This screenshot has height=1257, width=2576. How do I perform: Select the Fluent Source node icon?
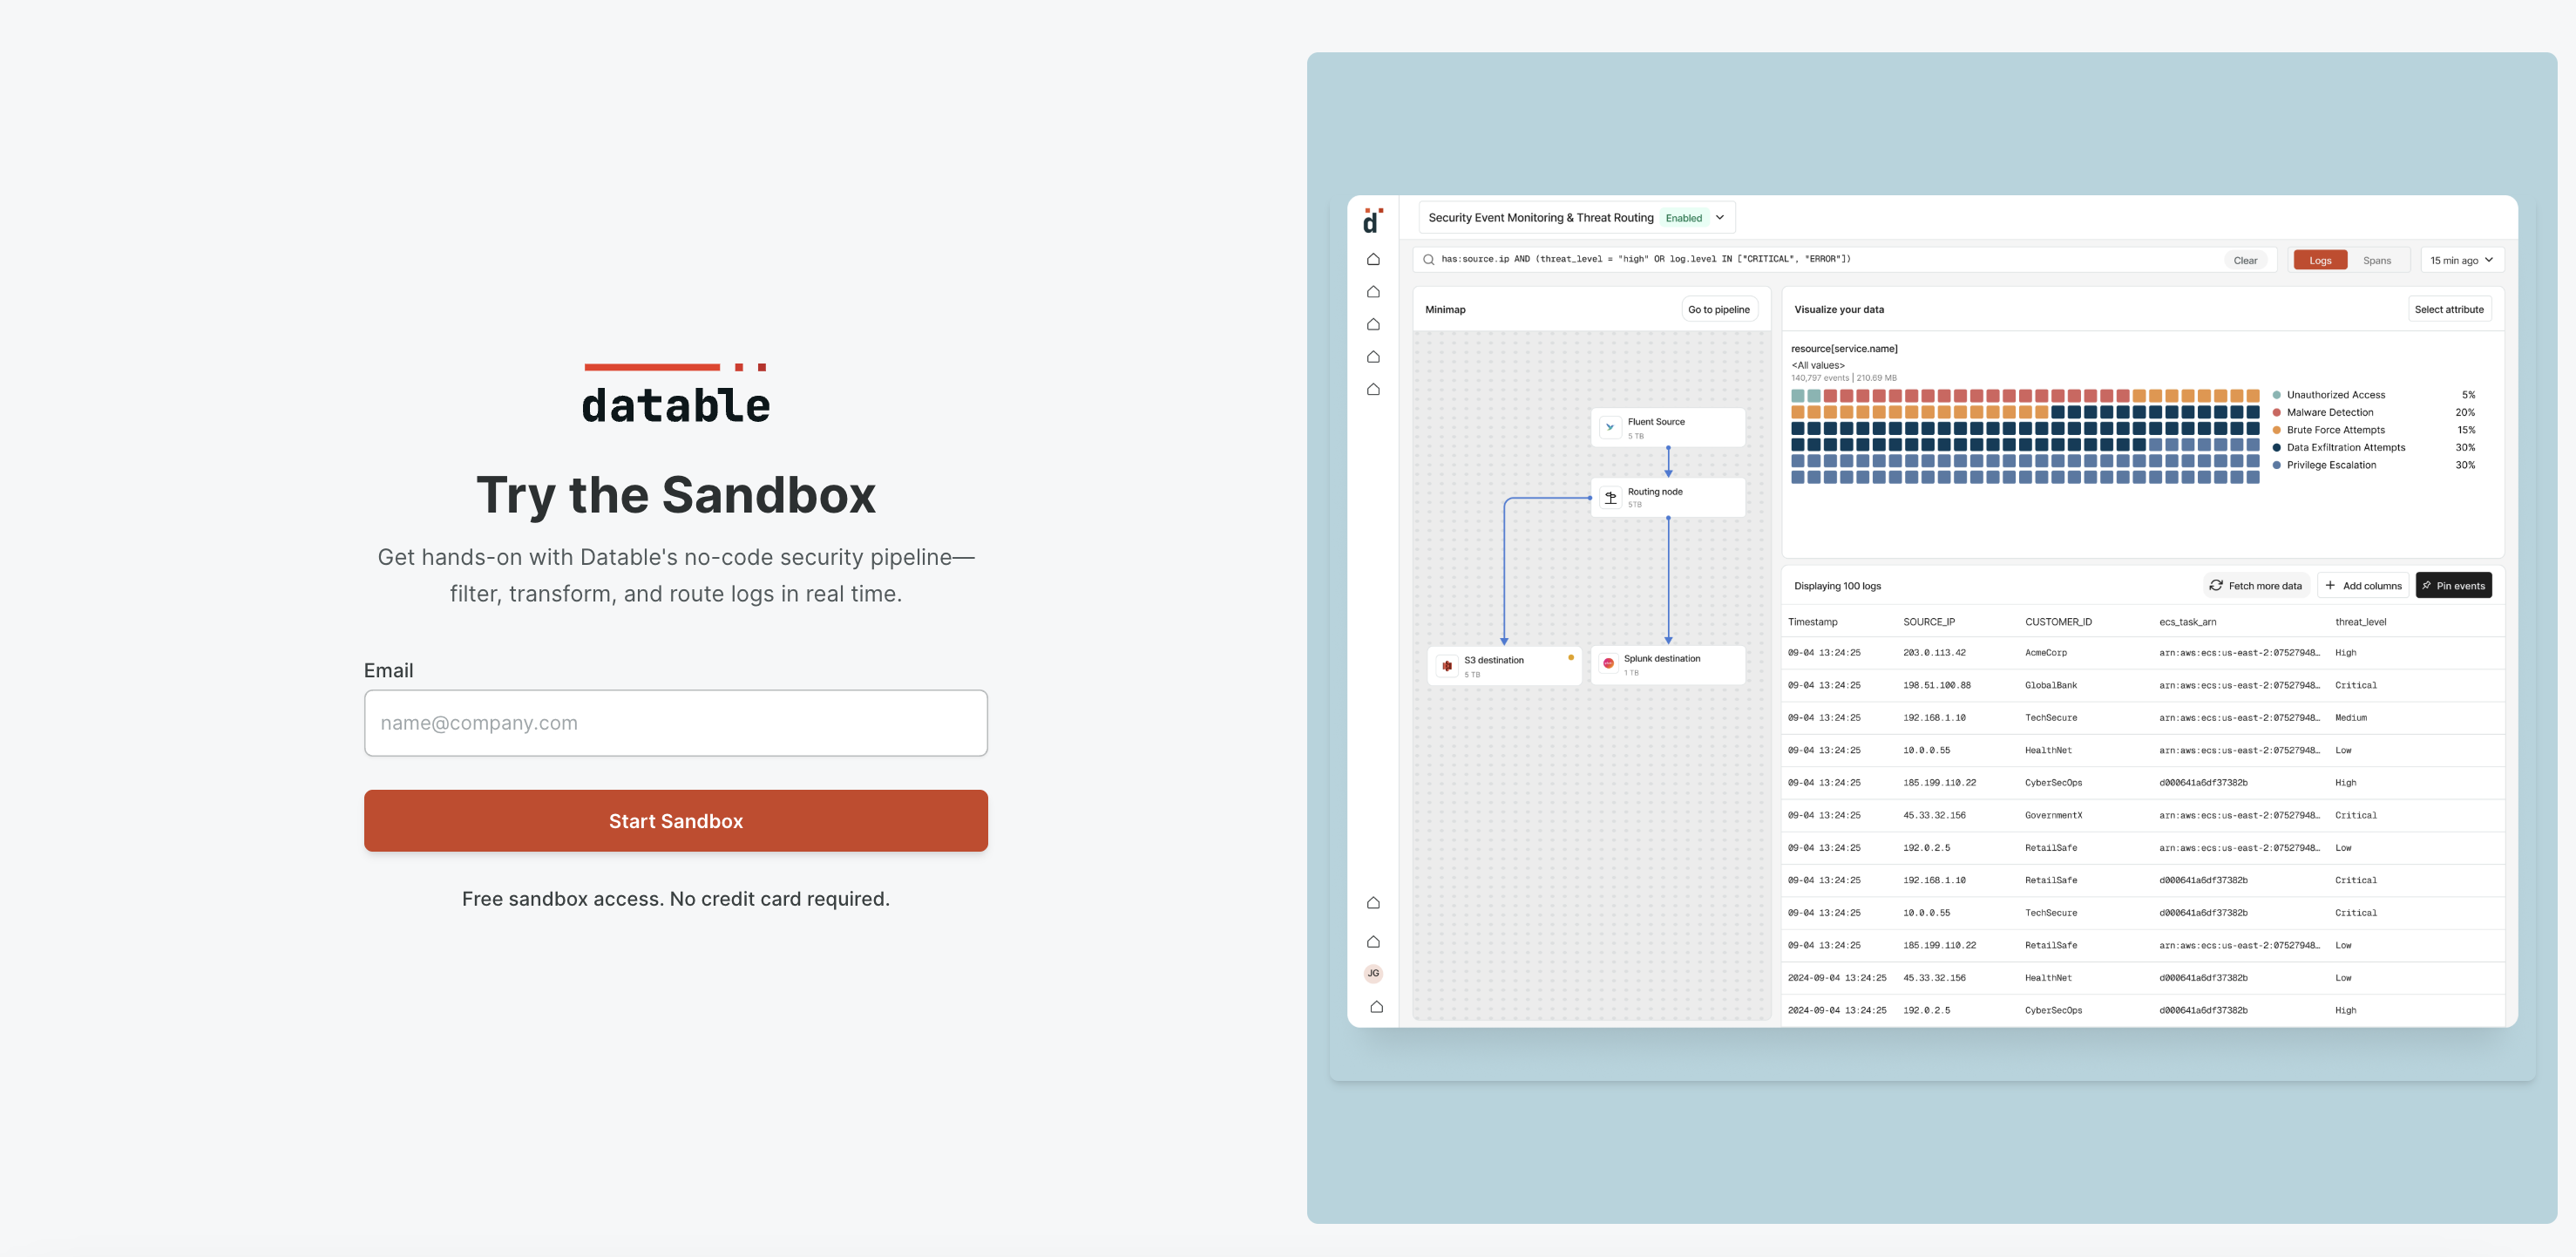1610,427
